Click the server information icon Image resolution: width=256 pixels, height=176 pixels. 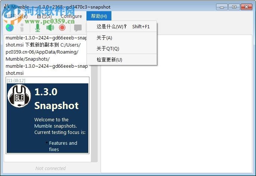(22, 28)
